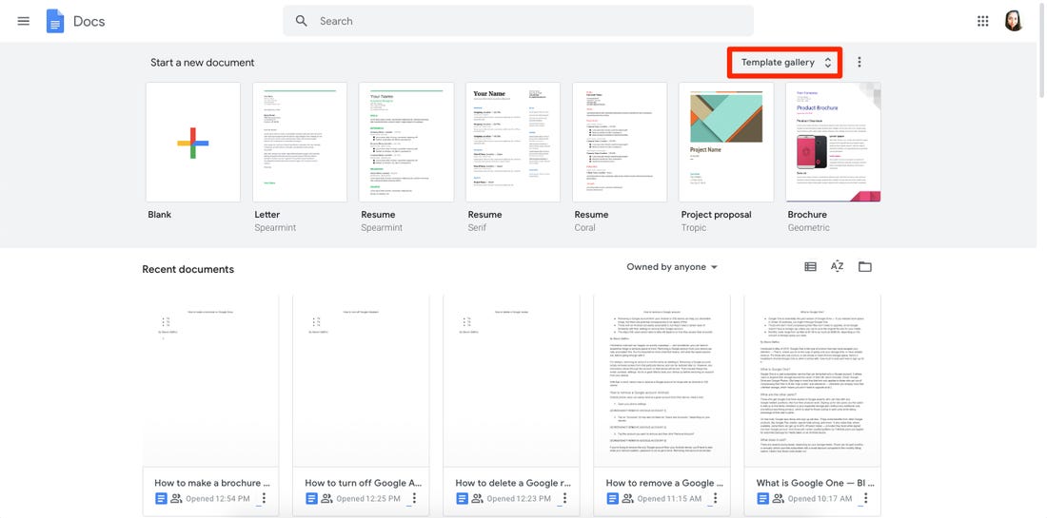Open more options beside Template gallery
Screen dimensions: 1047x518
tap(859, 62)
